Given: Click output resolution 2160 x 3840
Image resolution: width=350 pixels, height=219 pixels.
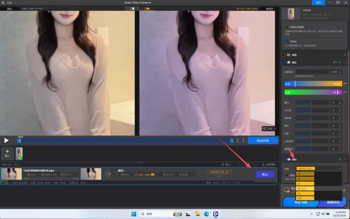Looking at the screenshot, I should [144, 175].
